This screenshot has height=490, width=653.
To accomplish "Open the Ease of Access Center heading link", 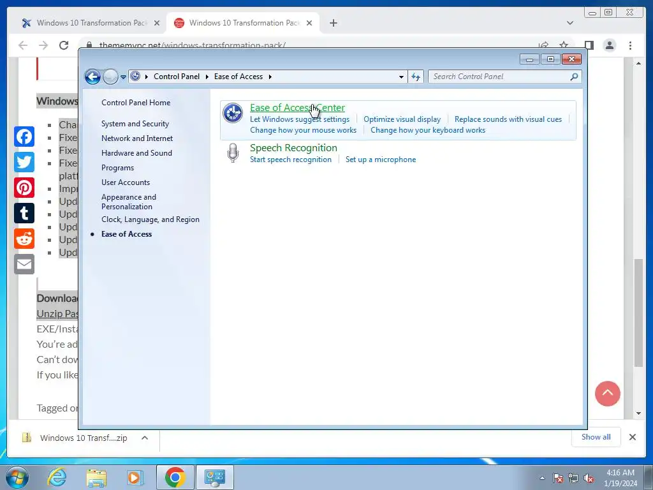I will [297, 107].
